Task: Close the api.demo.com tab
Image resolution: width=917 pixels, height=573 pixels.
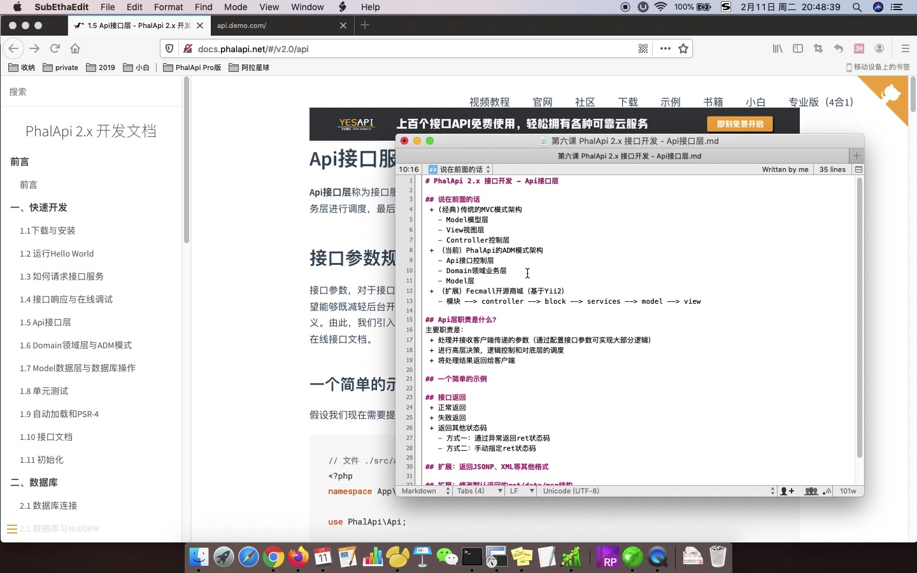Action: pos(343,25)
